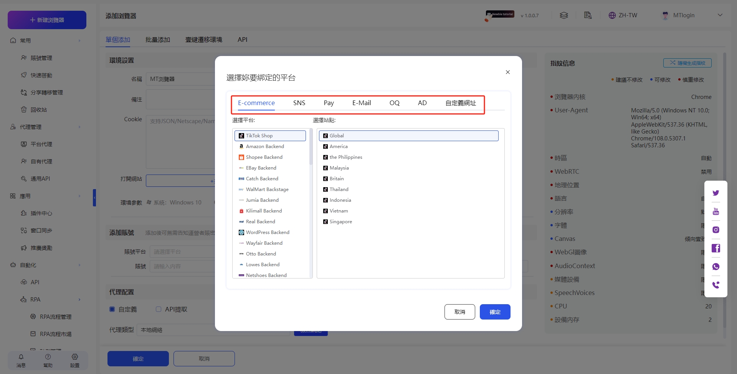Screen dimensions: 737x374
Task: Select Amazon Backend from platform list
Action: (x=265, y=147)
